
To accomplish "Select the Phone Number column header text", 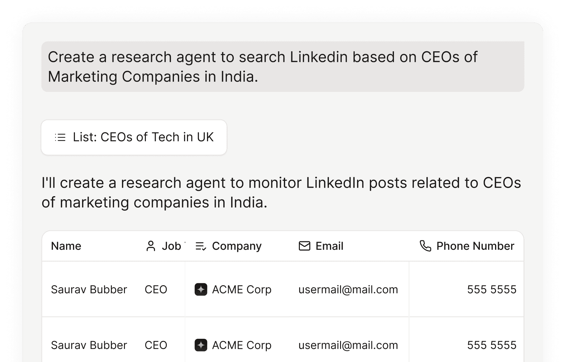I will click(475, 246).
